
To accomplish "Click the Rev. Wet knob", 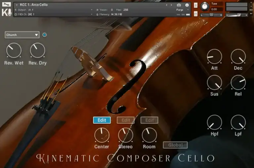I will tap(14, 50).
